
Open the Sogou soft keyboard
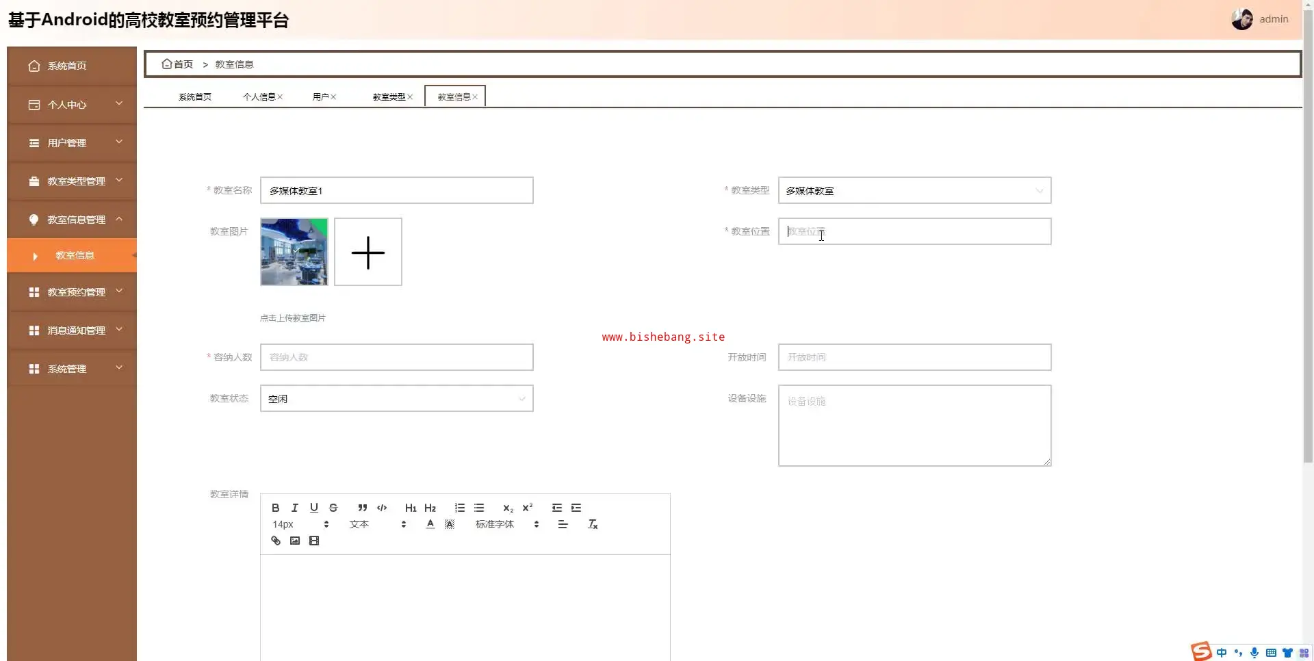pyautogui.click(x=1271, y=653)
